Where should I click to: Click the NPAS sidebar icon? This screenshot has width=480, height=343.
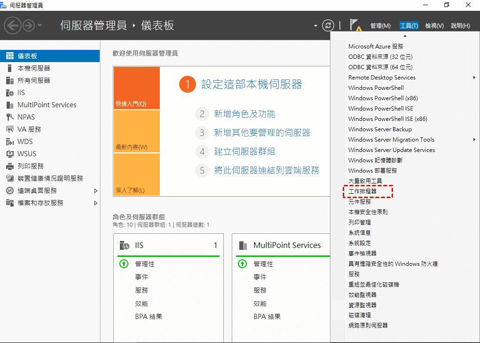tap(10, 117)
